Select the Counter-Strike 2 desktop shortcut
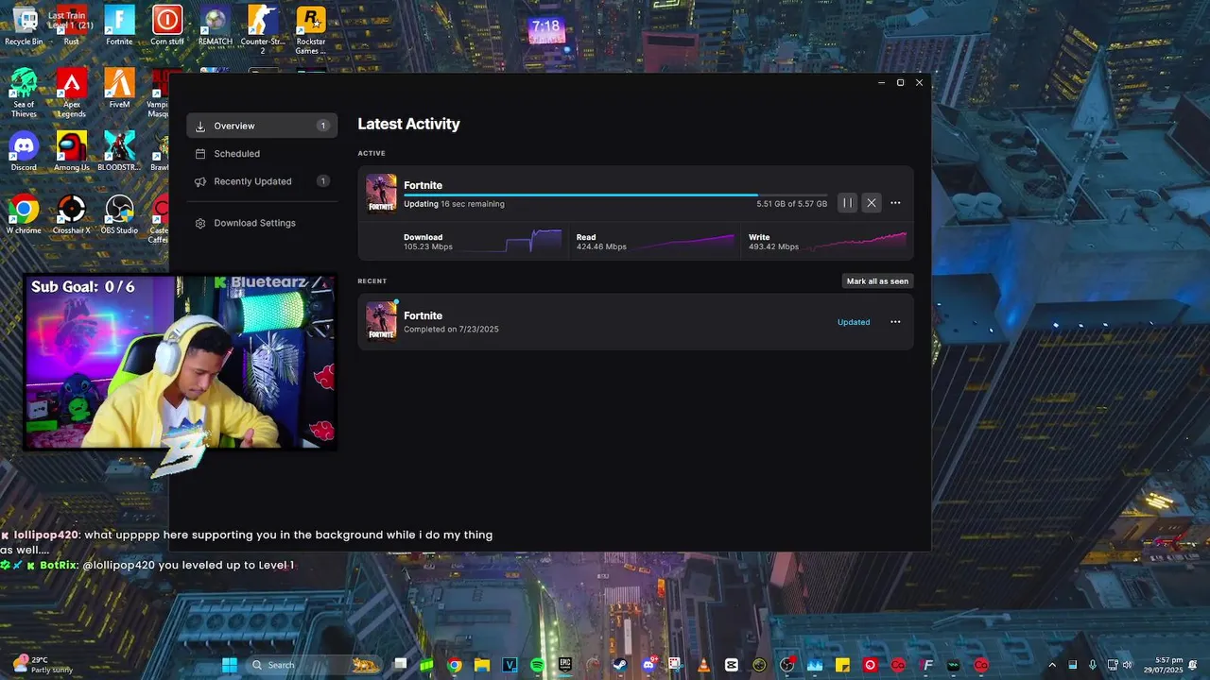The height and width of the screenshot is (680, 1210). coord(263,29)
